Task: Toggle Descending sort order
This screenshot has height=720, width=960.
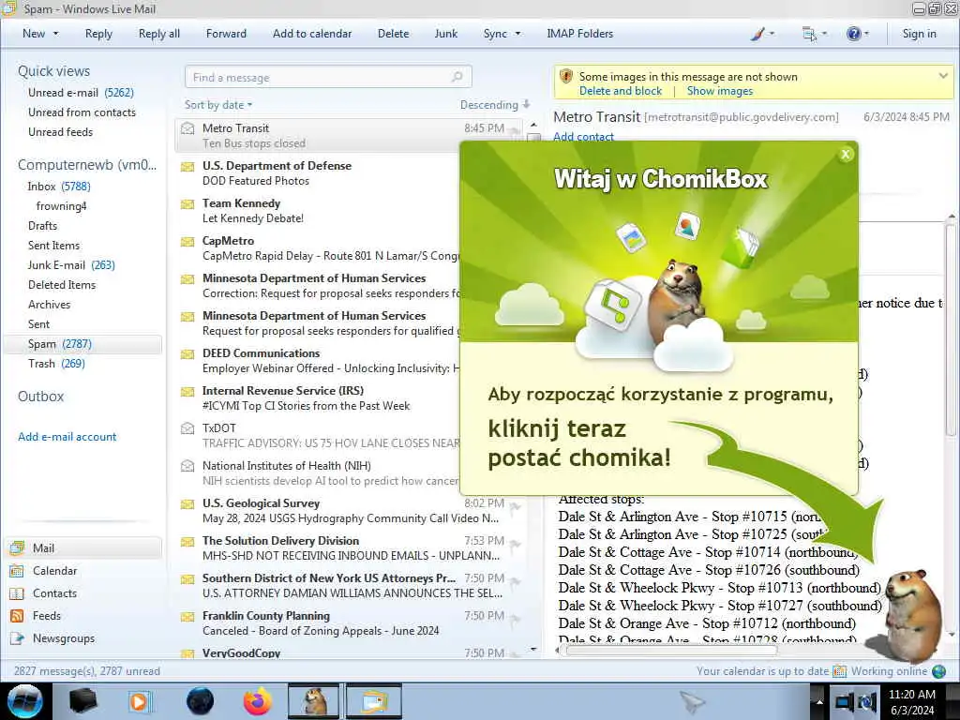Action: (x=495, y=105)
